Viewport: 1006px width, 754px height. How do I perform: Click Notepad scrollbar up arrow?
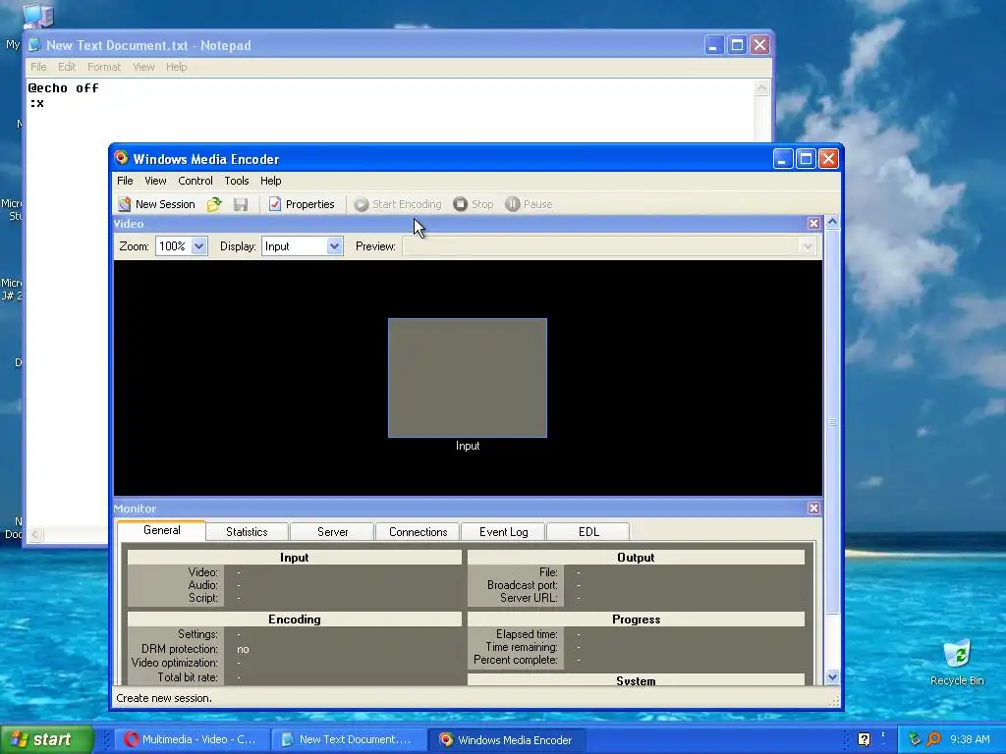761,87
